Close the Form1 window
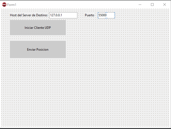 point(165,5)
